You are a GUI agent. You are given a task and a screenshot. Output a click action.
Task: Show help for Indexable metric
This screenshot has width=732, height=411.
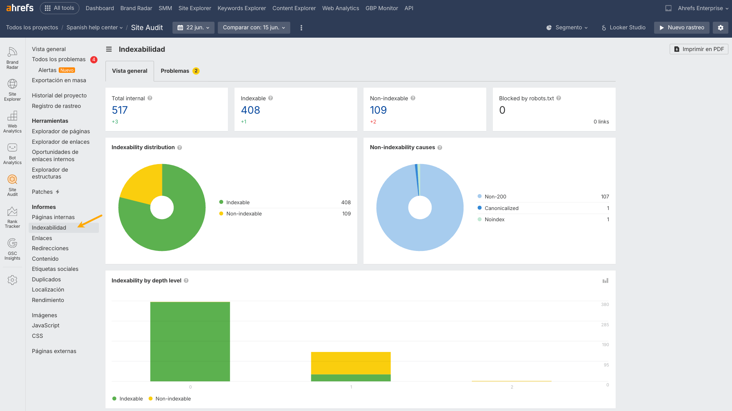pos(271,98)
